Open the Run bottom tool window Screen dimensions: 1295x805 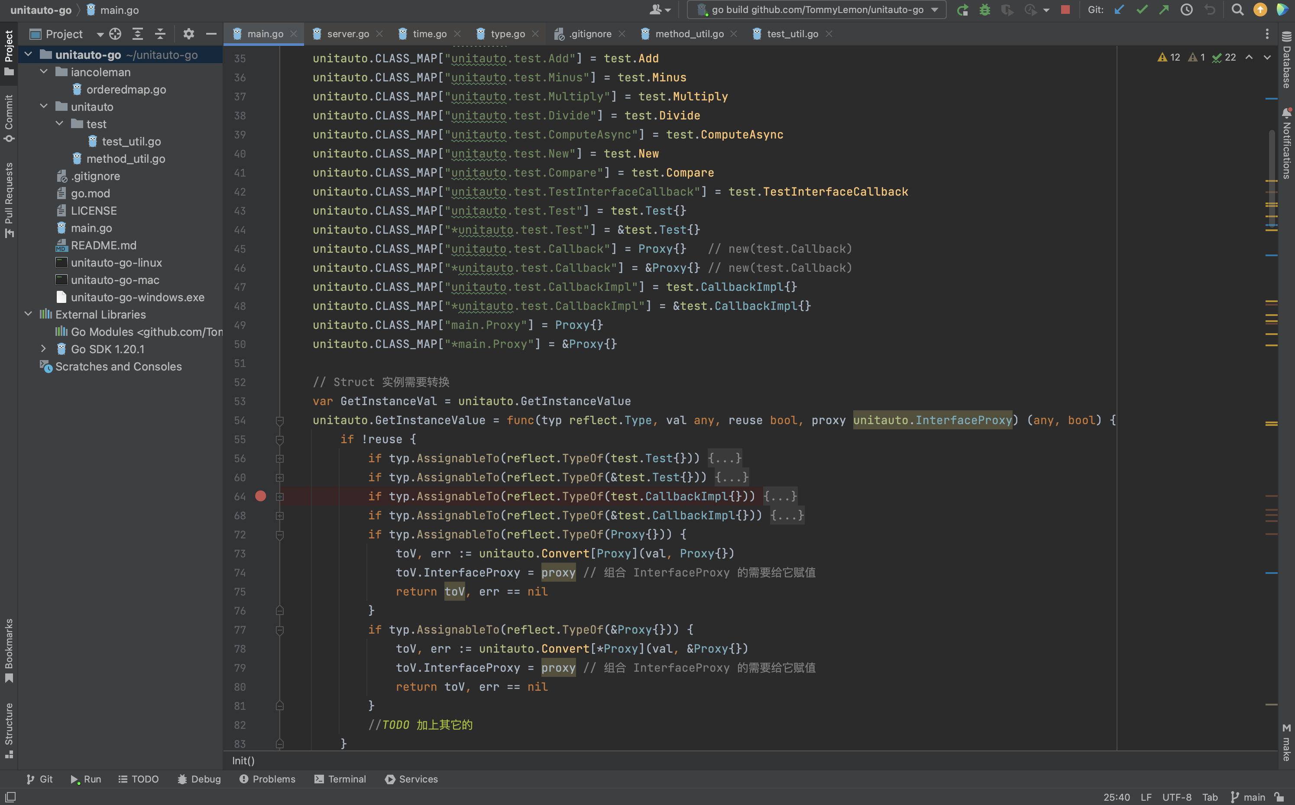[86, 779]
